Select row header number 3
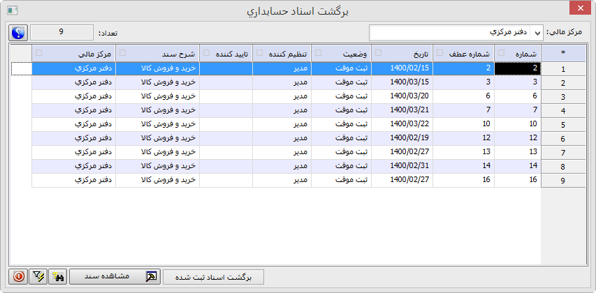This screenshot has height=293, width=596. tap(563, 97)
